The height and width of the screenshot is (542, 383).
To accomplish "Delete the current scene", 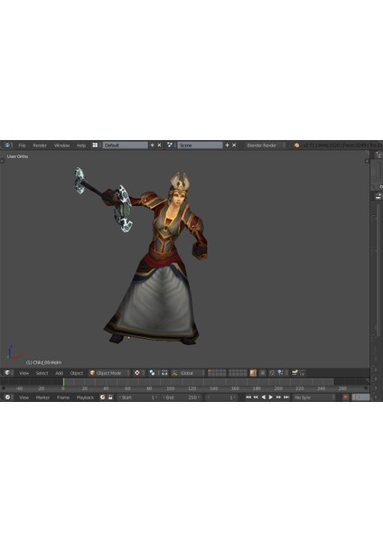I will click(234, 145).
